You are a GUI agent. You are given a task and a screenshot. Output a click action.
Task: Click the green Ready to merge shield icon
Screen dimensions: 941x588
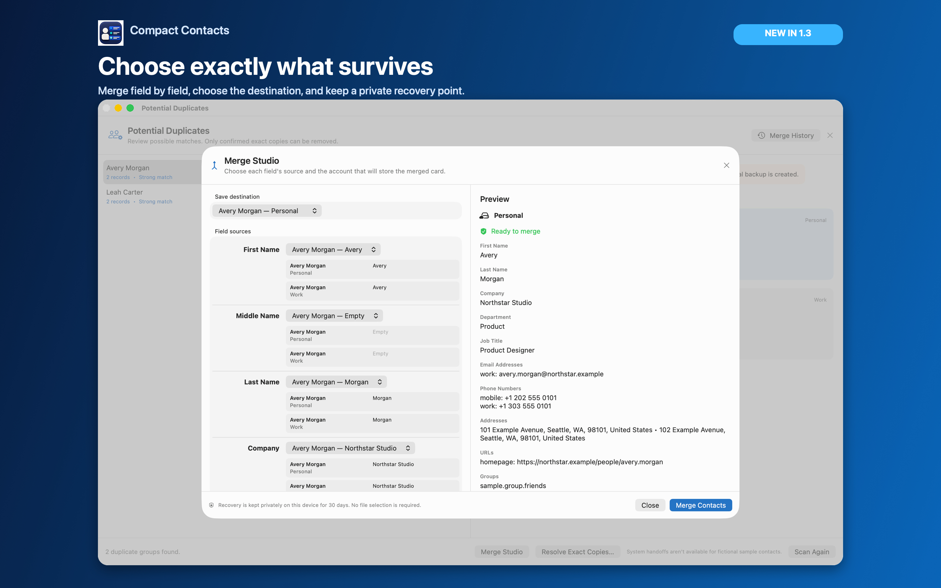(x=483, y=231)
